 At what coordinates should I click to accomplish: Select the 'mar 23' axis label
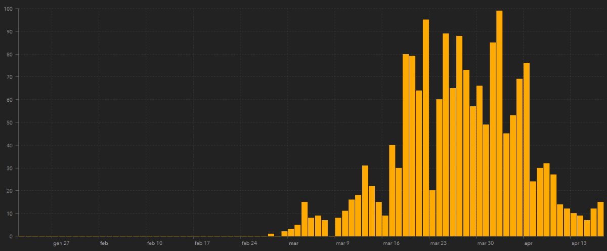point(439,243)
